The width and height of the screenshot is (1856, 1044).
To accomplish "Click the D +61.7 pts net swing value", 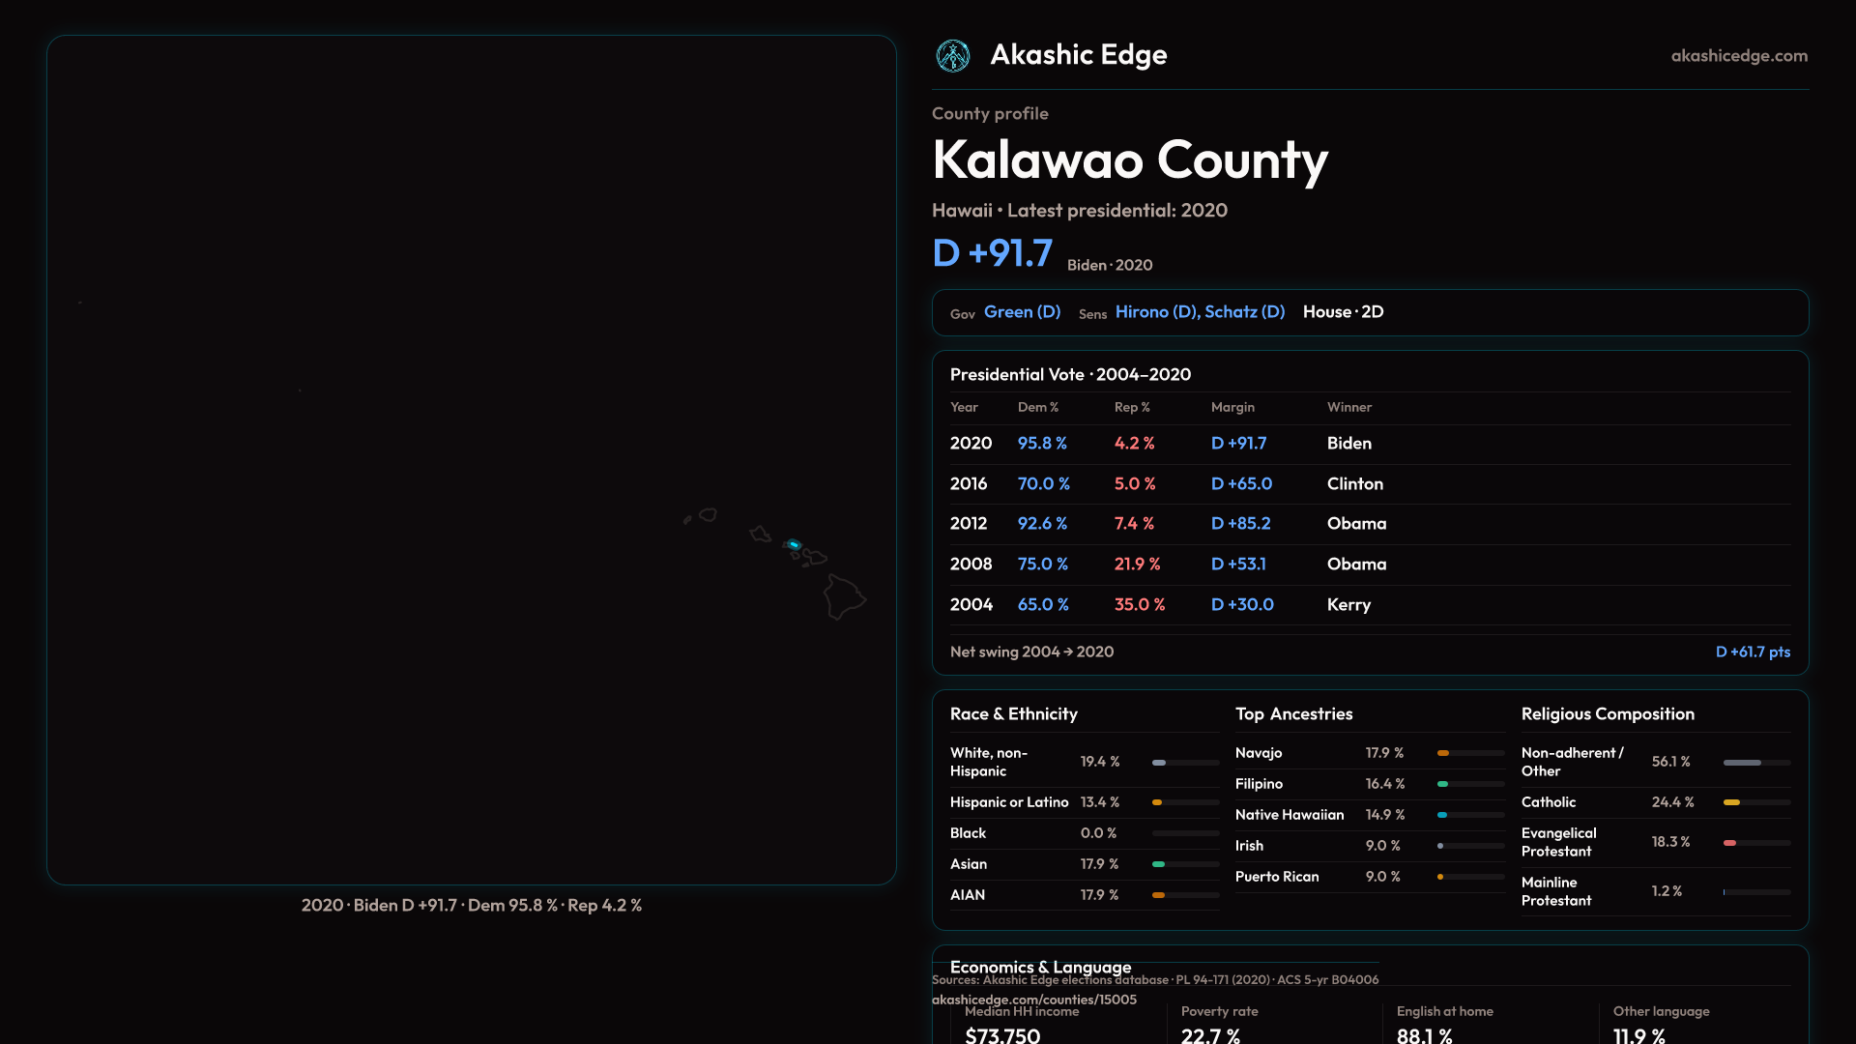I will pos(1752,652).
